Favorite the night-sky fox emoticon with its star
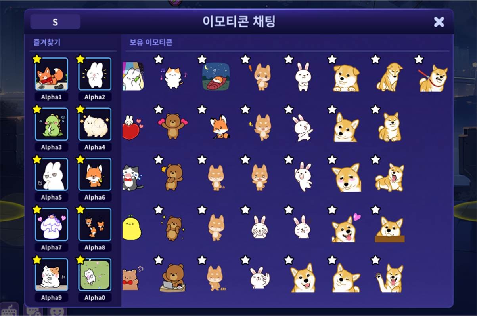Image resolution: width=477 pixels, height=316 pixels. 202,59
